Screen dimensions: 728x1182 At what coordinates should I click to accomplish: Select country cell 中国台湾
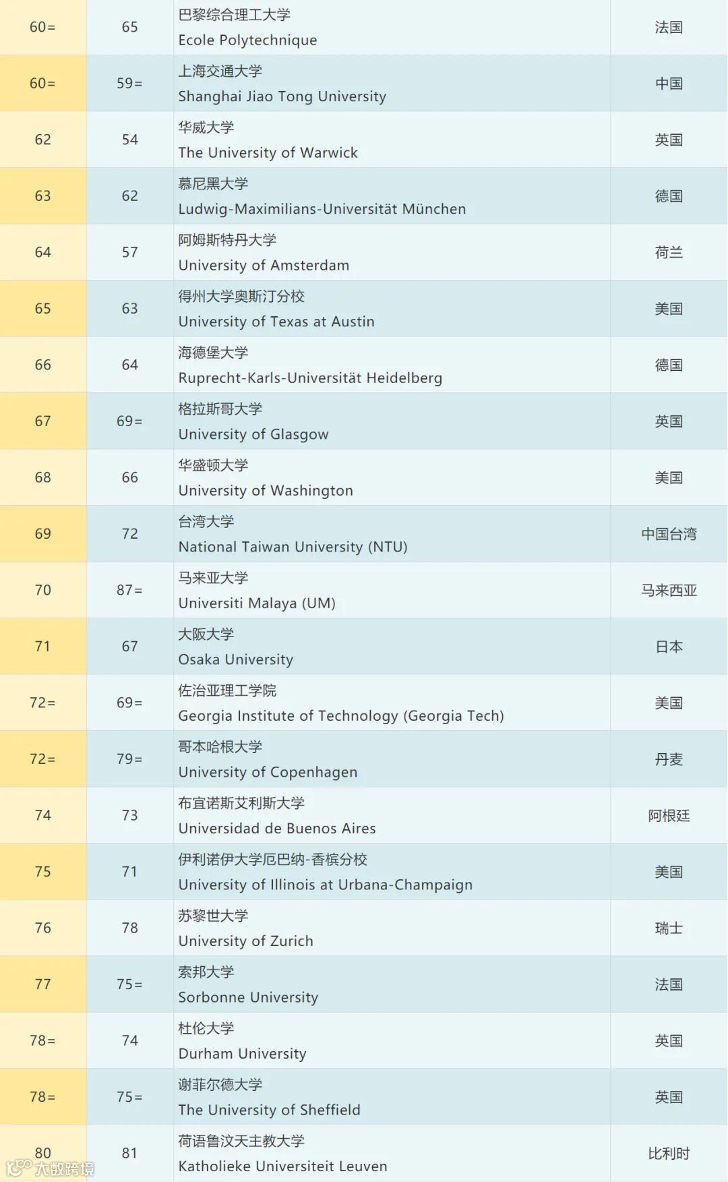[669, 534]
